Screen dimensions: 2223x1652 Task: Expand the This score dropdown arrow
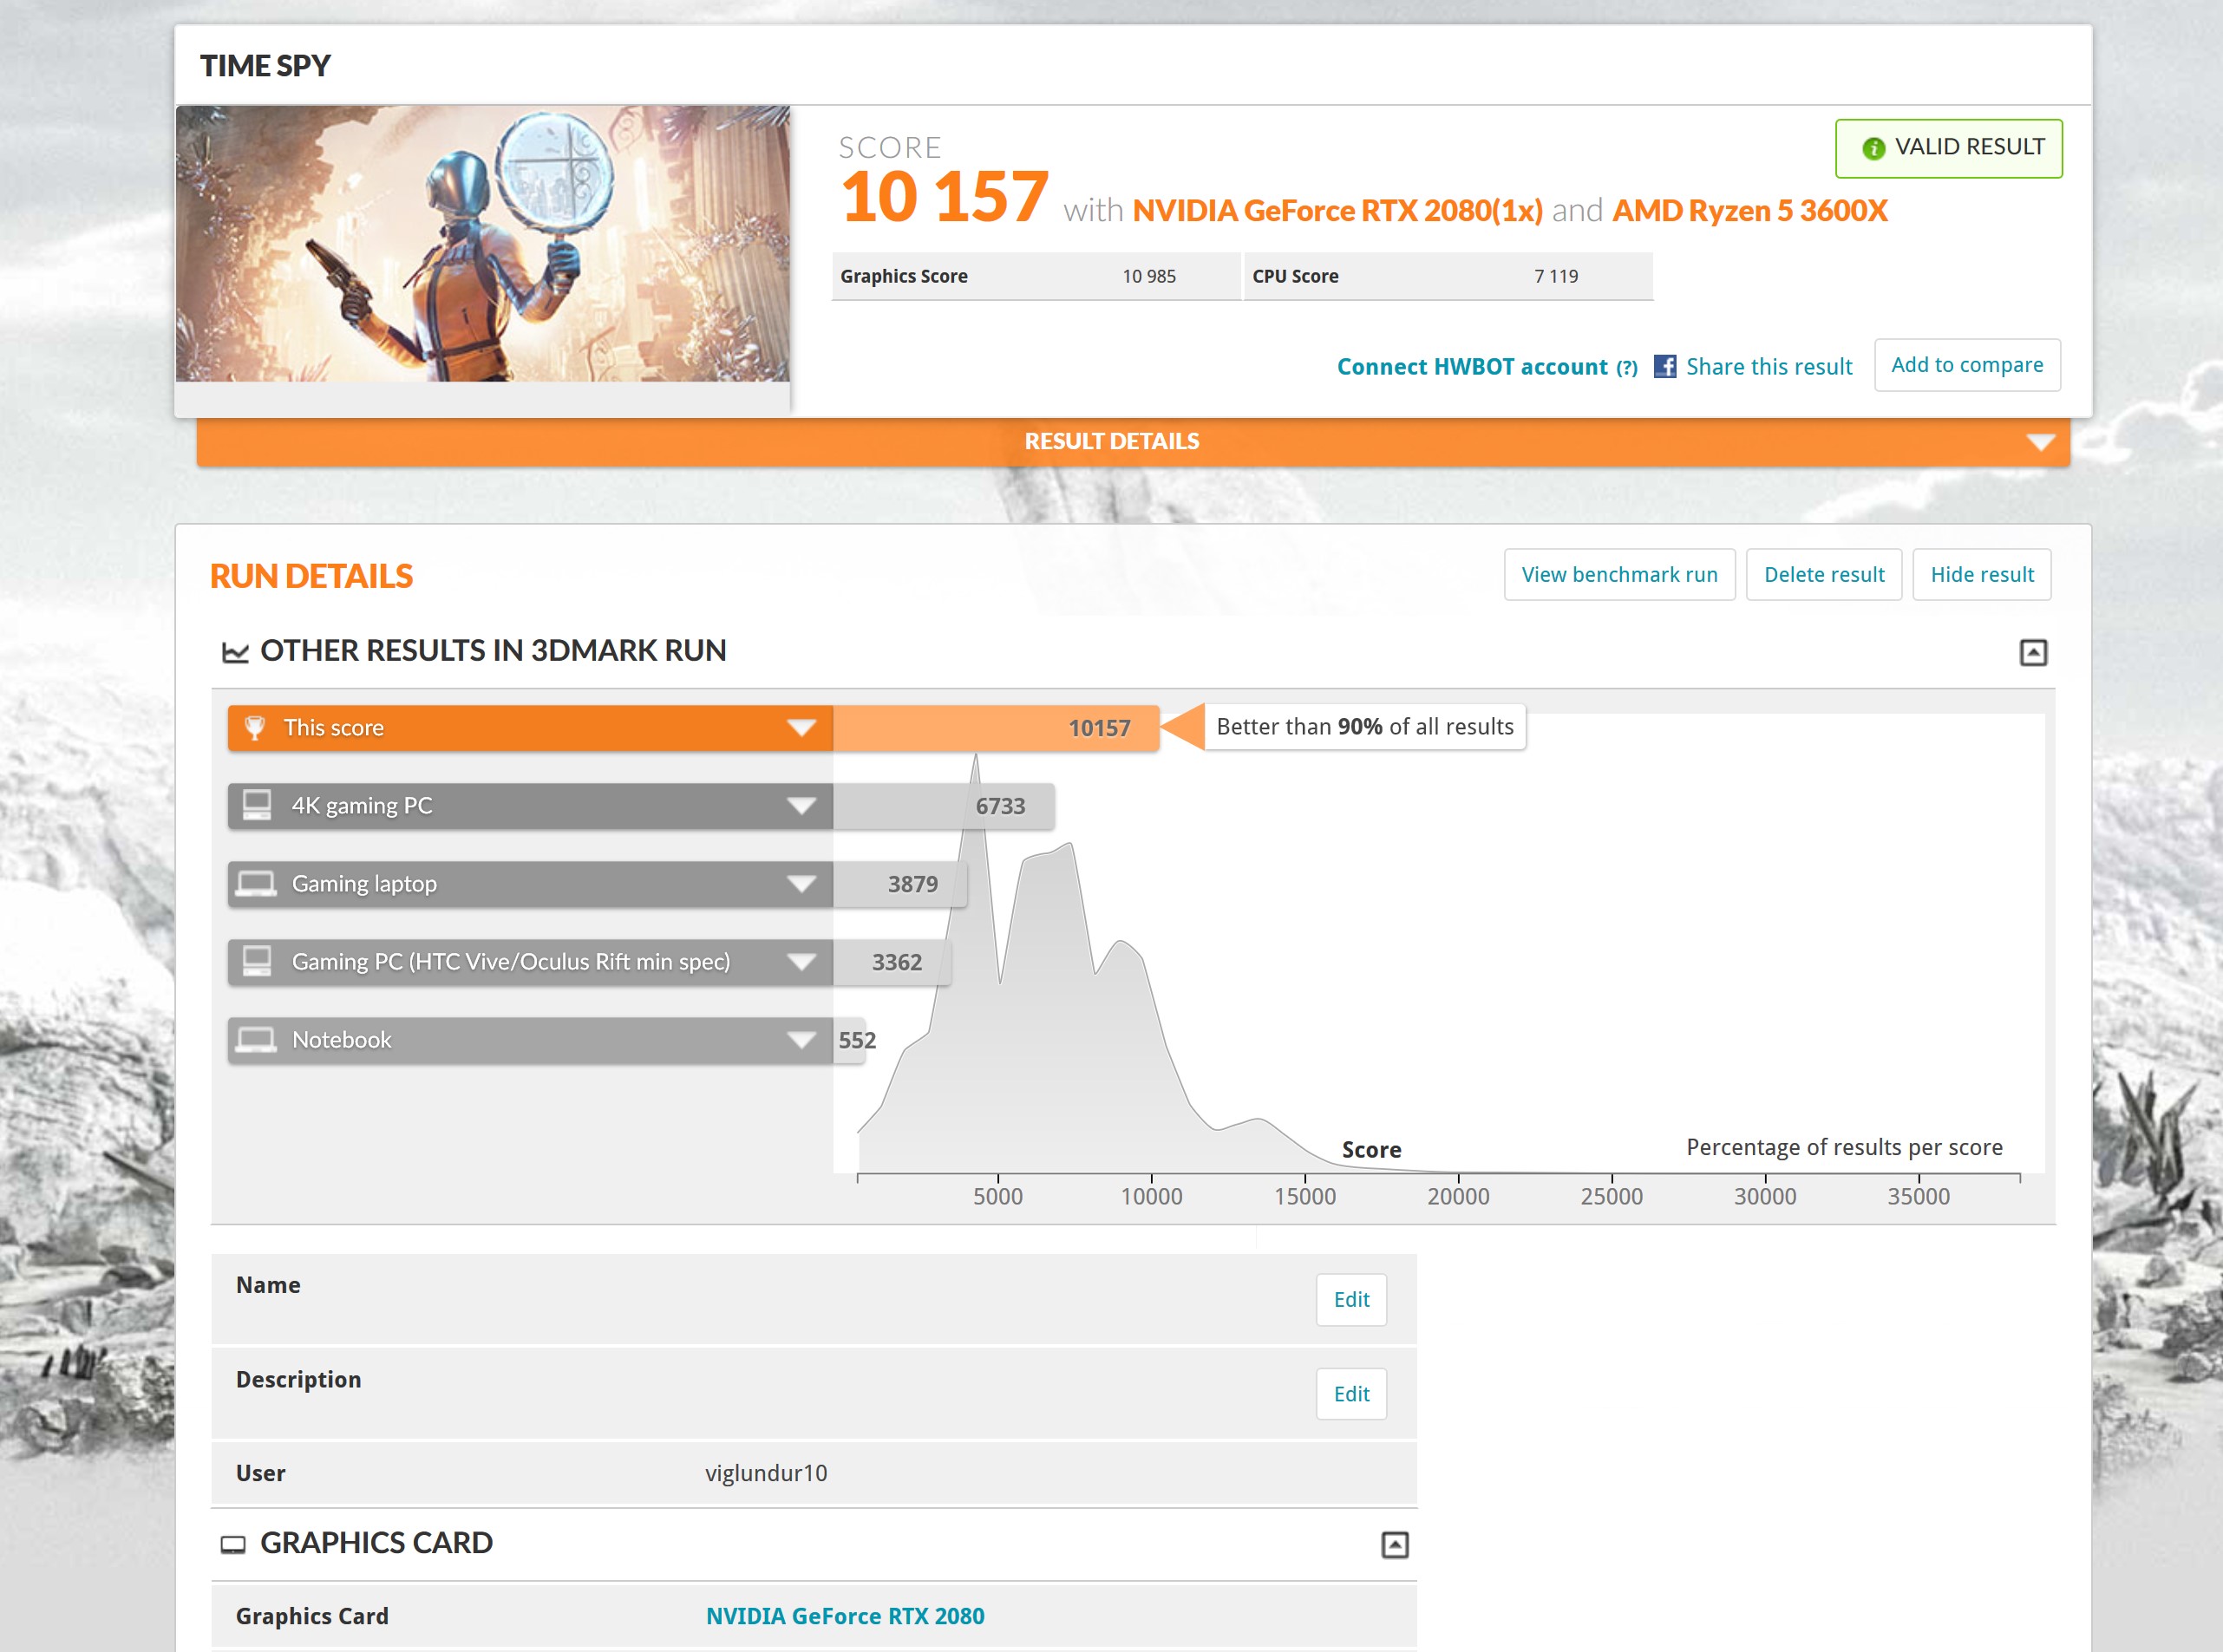801,728
